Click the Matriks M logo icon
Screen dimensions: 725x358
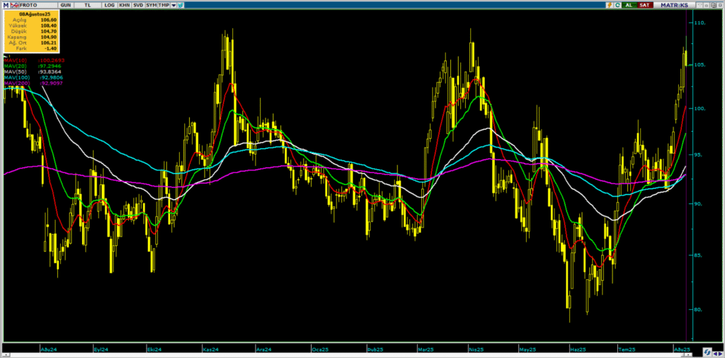pos(6,5)
